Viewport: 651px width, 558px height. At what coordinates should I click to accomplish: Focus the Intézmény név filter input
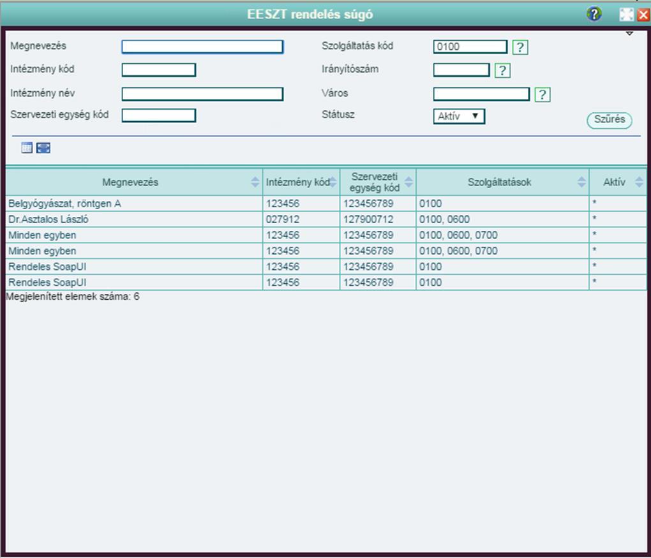click(x=202, y=94)
